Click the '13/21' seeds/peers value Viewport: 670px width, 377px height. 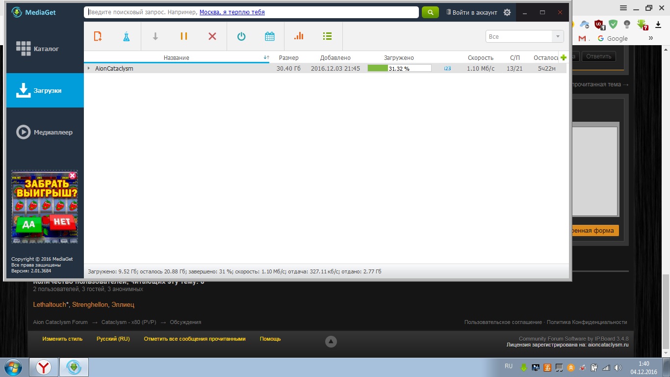515,69
